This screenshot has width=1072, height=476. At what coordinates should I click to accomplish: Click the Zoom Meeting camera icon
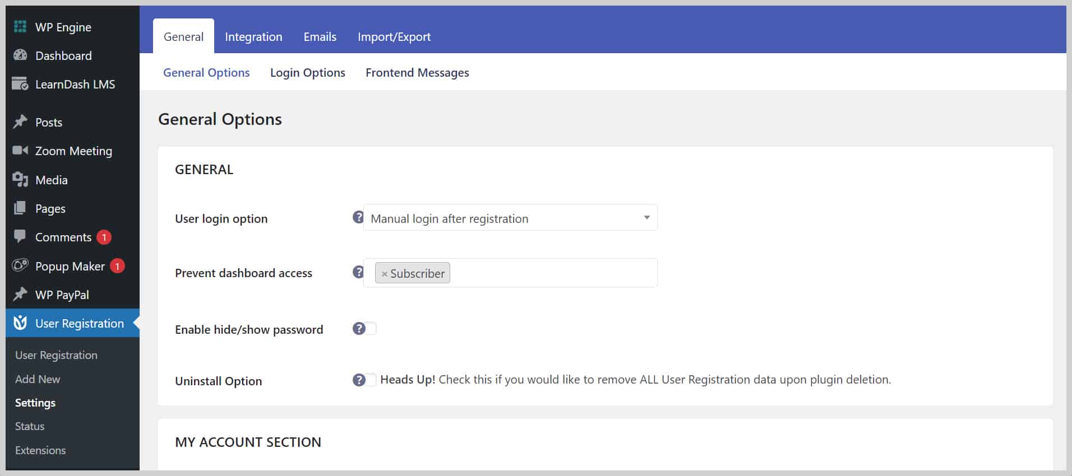tap(20, 150)
